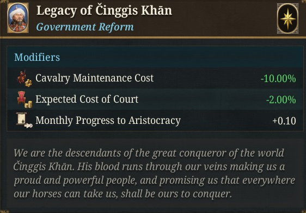Click the scroll aristocracy progress icon
Screen dimensions: 306x213
21,118
